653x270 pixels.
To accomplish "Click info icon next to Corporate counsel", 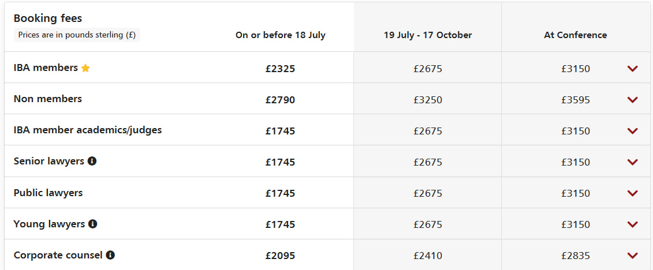I will pos(110,255).
